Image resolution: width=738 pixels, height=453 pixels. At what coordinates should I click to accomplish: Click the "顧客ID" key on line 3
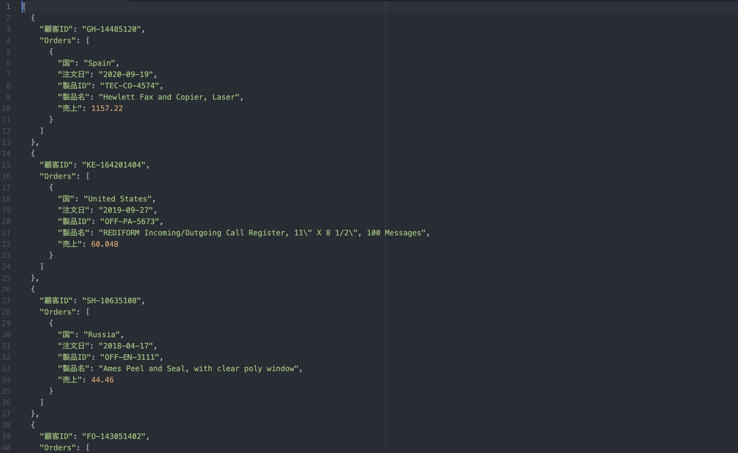pyautogui.click(x=56, y=29)
